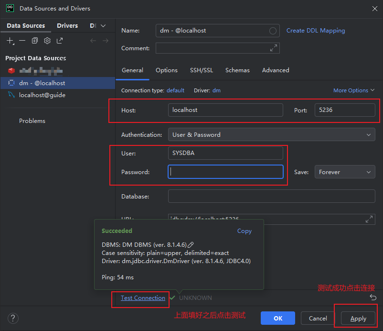Click the Duplicate data source icon

(x=35, y=41)
